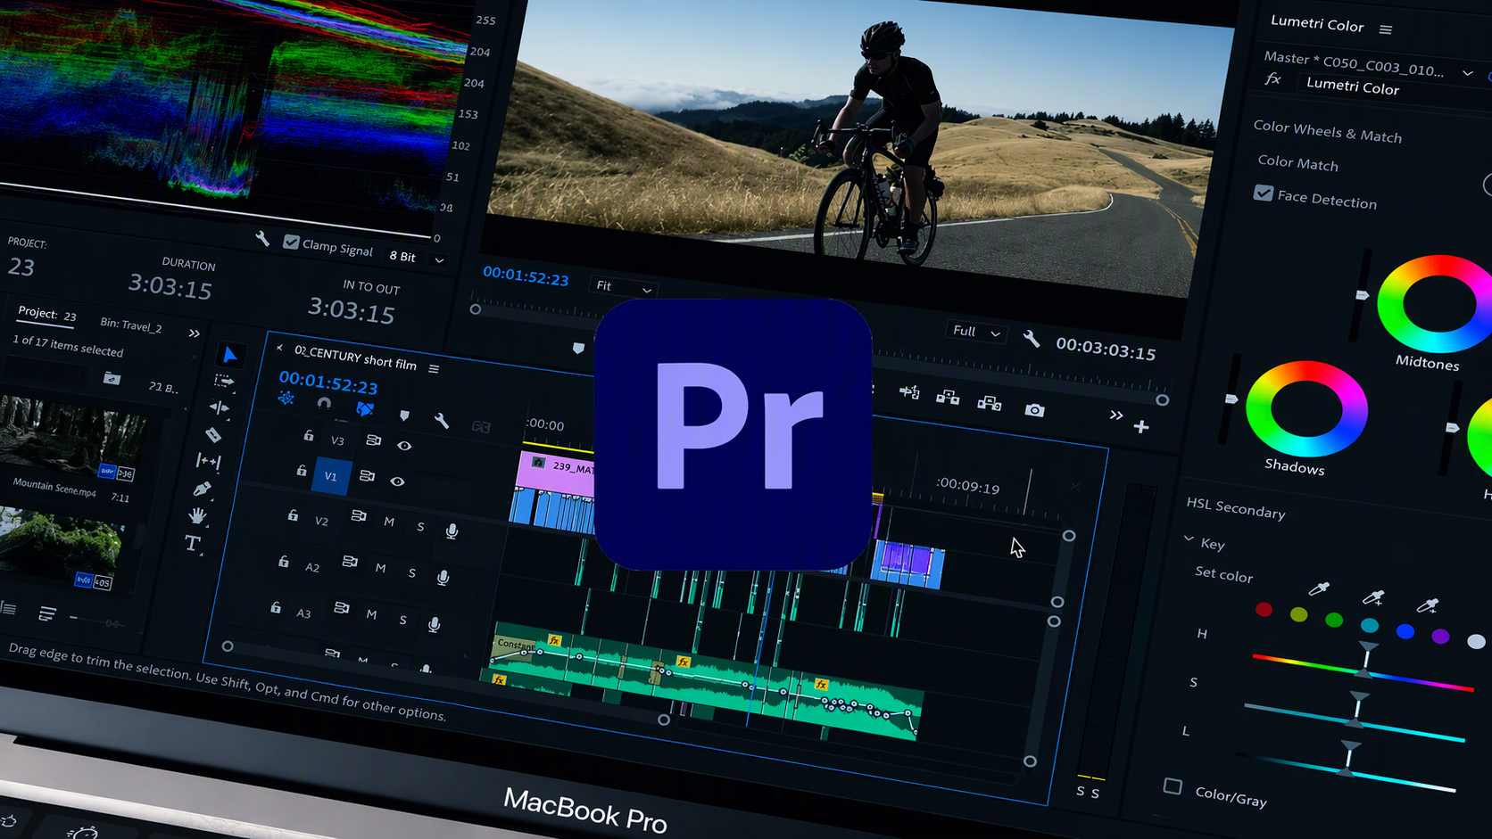This screenshot has width=1492, height=839.
Task: Enable the Color/Gray checkbox
Action: (x=1173, y=786)
